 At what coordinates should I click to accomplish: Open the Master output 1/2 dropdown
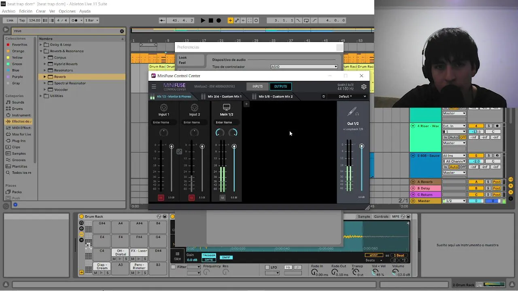click(x=454, y=201)
